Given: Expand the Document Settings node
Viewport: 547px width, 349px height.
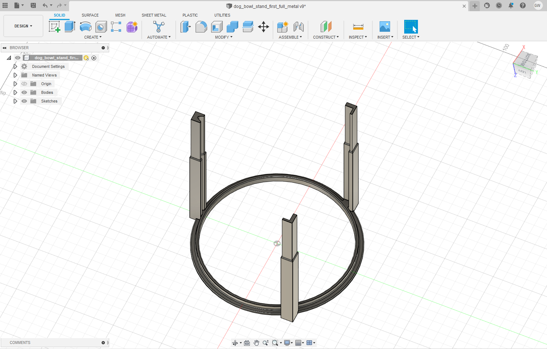Looking at the screenshot, I should [15, 66].
